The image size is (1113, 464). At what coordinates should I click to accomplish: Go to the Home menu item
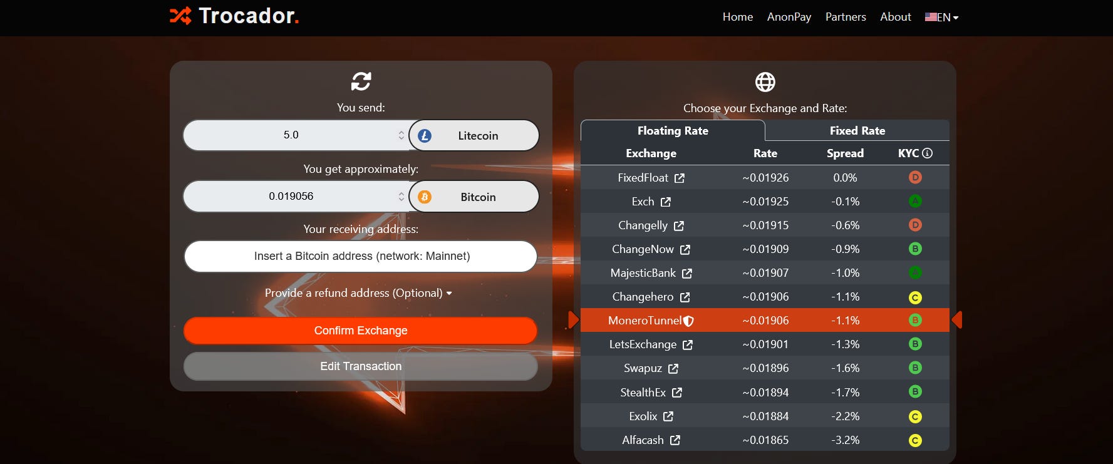(x=738, y=17)
